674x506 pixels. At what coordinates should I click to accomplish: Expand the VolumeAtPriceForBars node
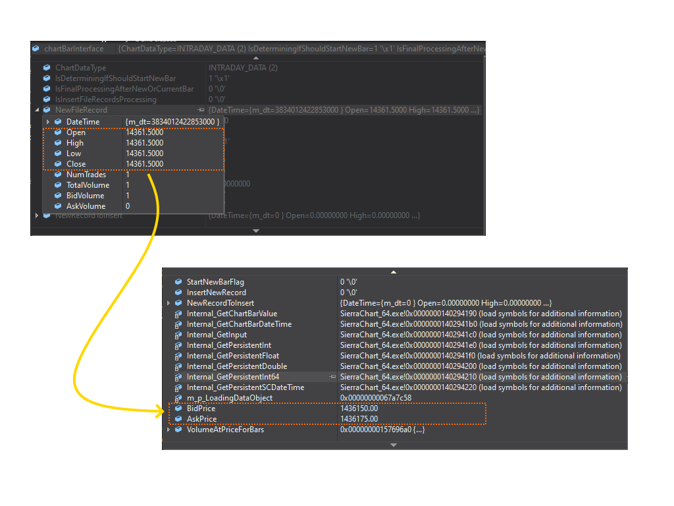pyautogui.click(x=168, y=430)
